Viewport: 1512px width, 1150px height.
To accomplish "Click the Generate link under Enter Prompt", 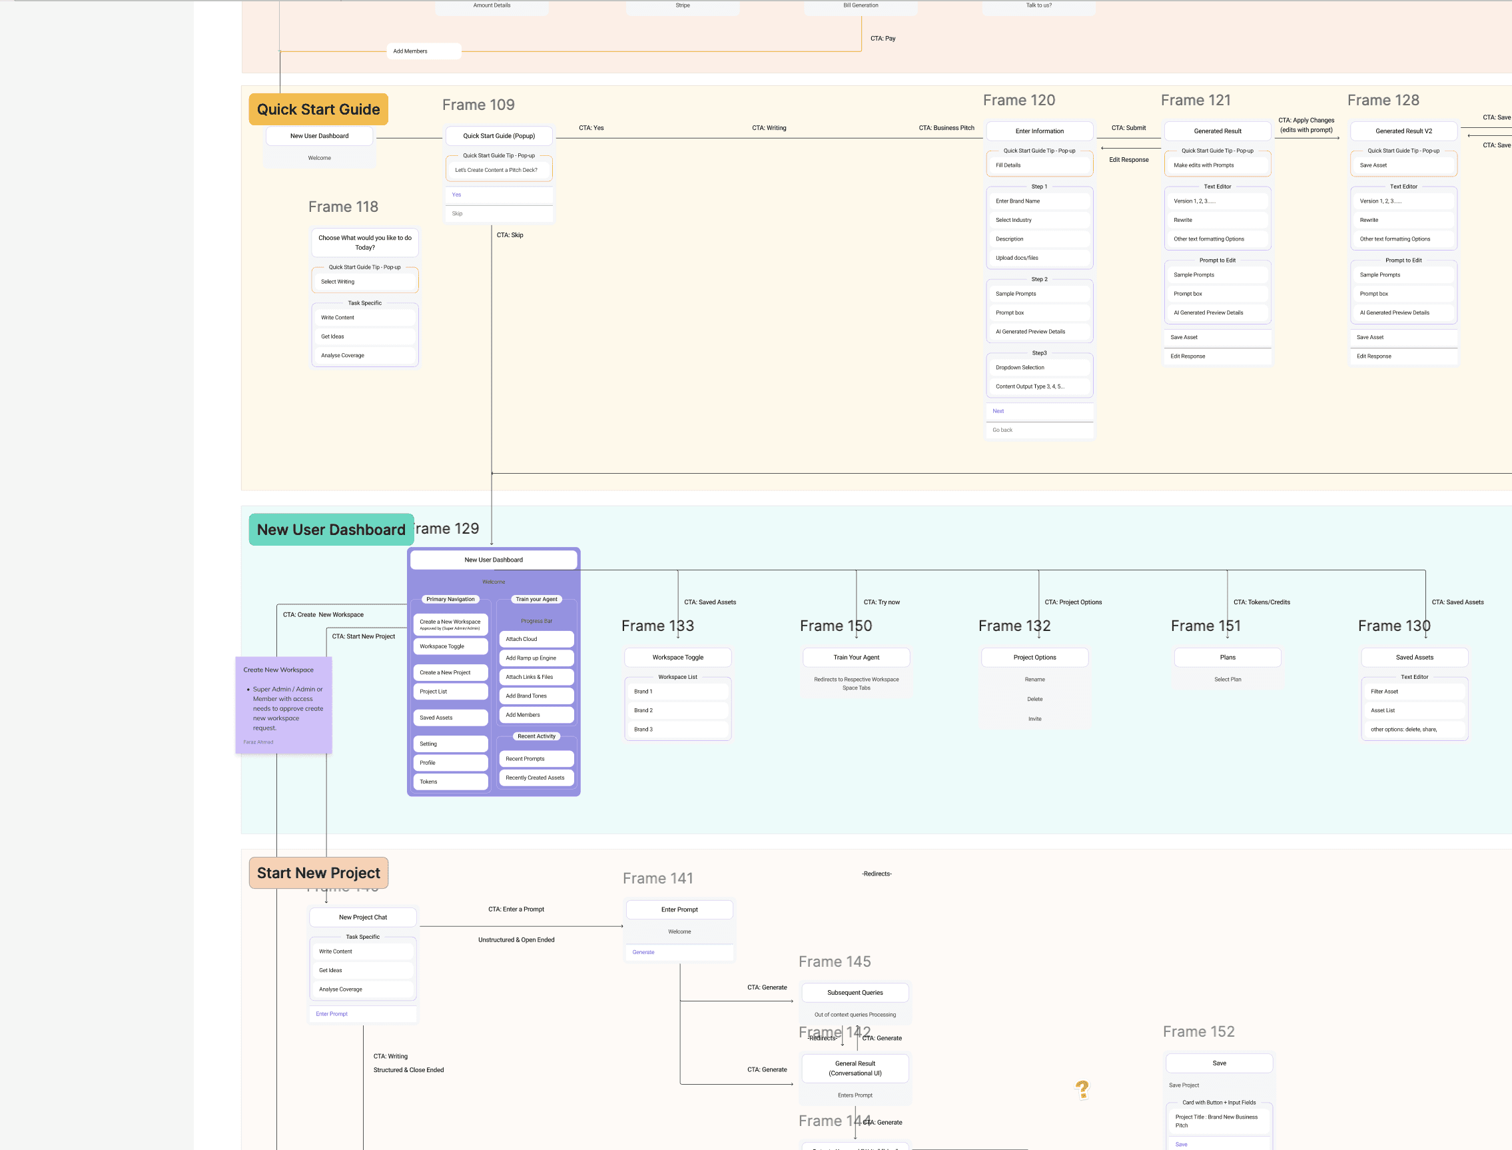I will (x=643, y=952).
